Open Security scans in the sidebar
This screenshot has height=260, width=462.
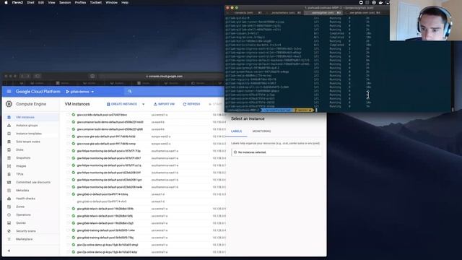point(26,231)
